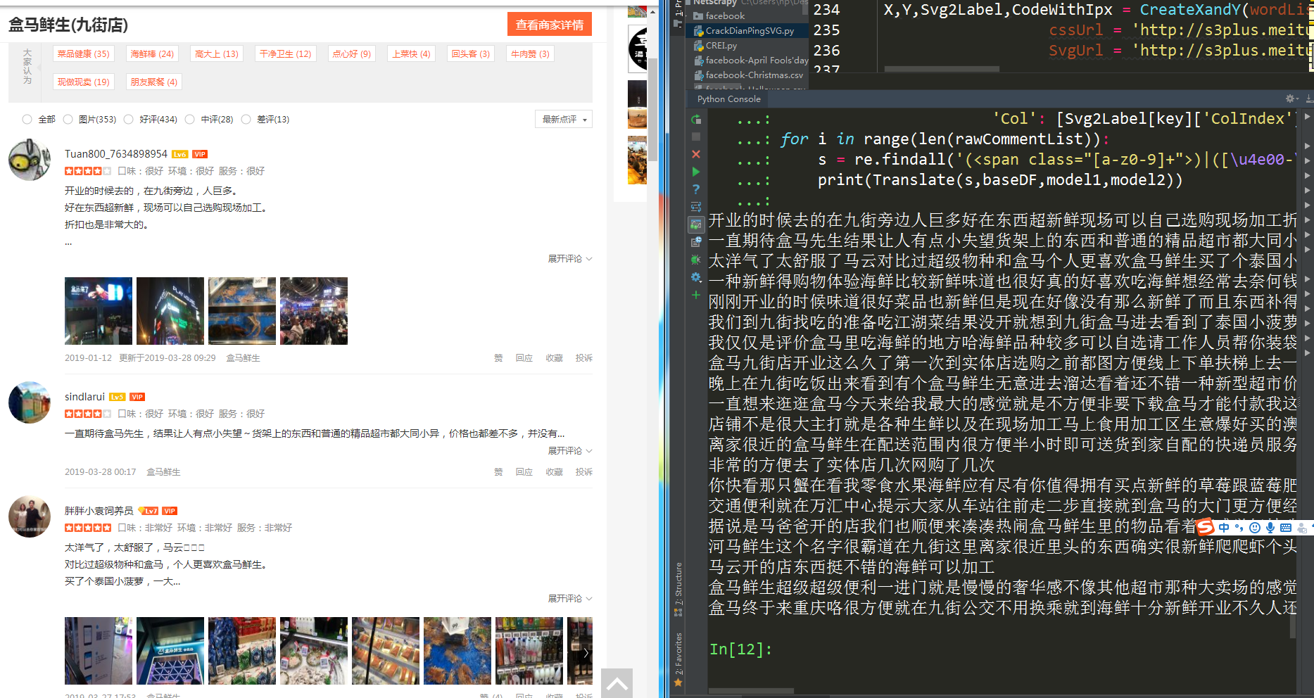Open the Sogou soft keyboard icon
Image resolution: width=1314 pixels, height=698 pixels.
[1286, 527]
